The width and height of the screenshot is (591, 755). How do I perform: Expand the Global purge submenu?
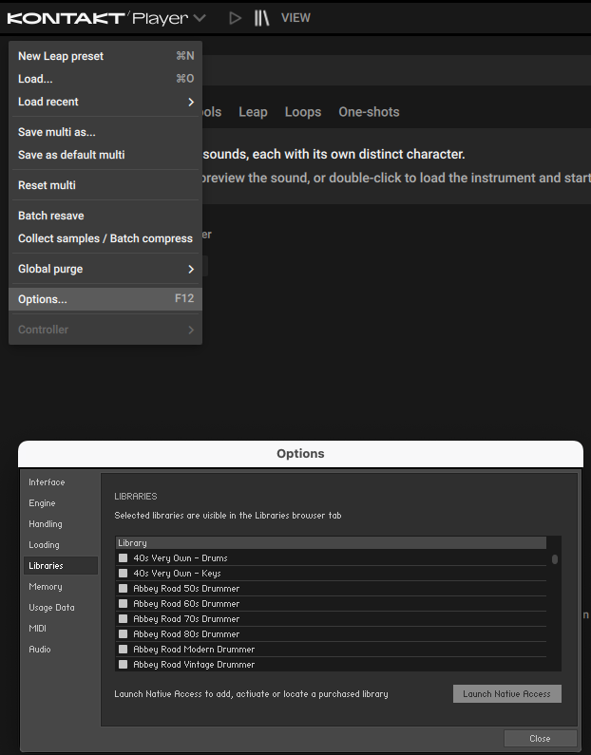pyautogui.click(x=105, y=269)
